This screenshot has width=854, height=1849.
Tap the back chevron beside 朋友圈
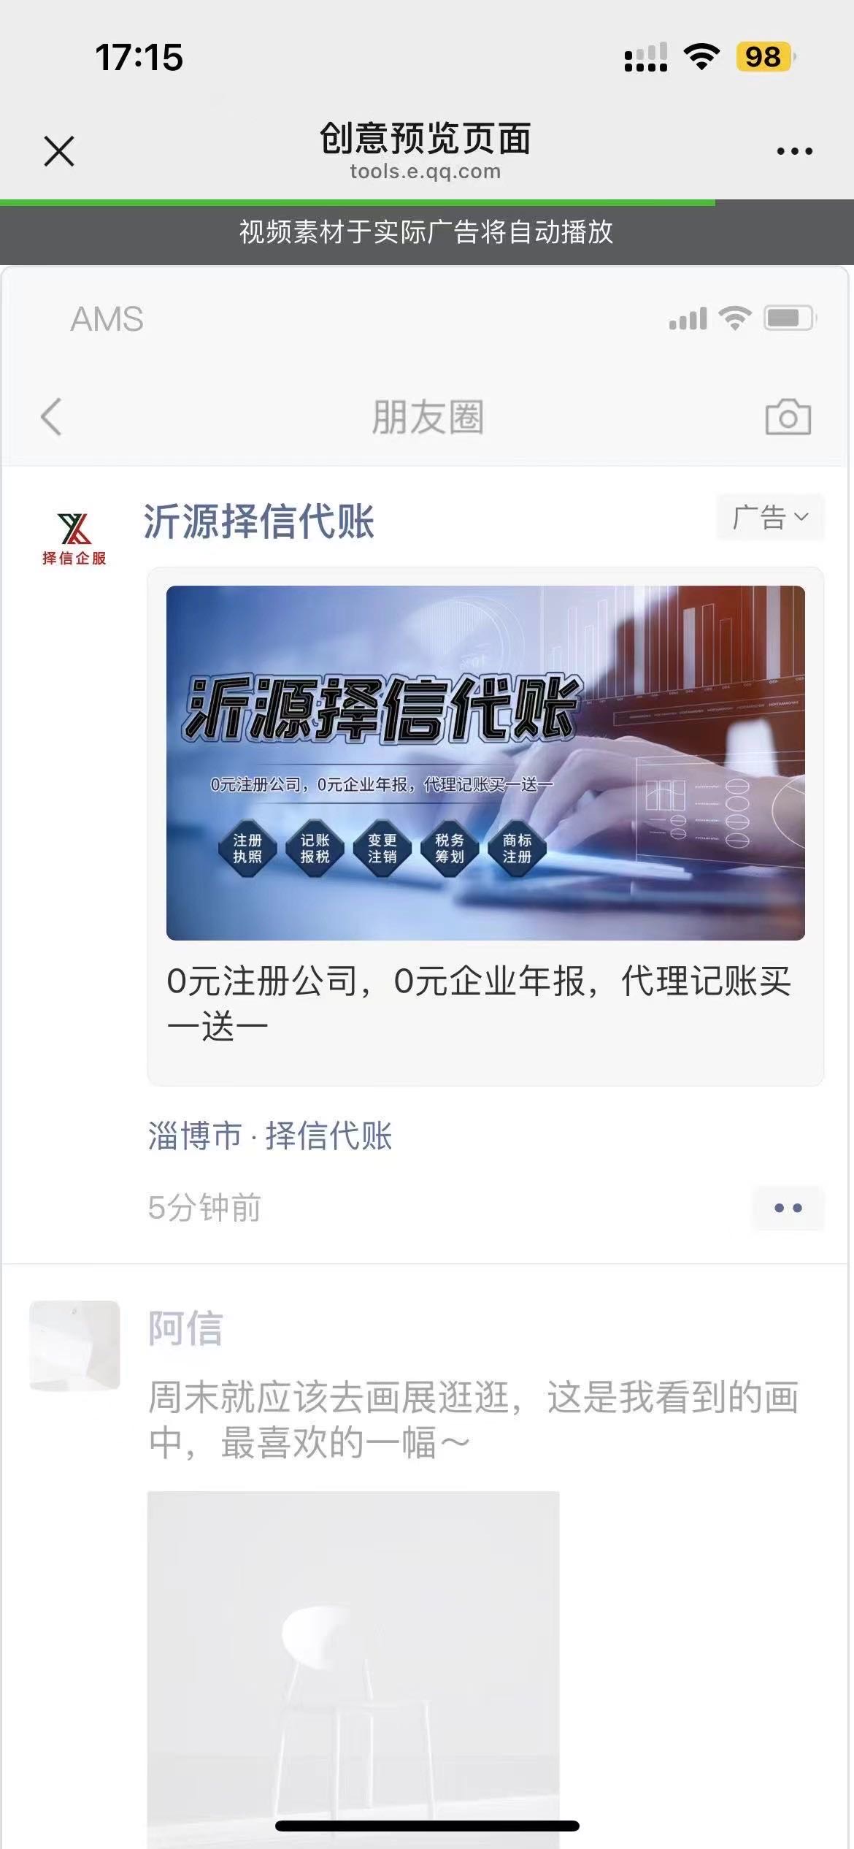(51, 417)
